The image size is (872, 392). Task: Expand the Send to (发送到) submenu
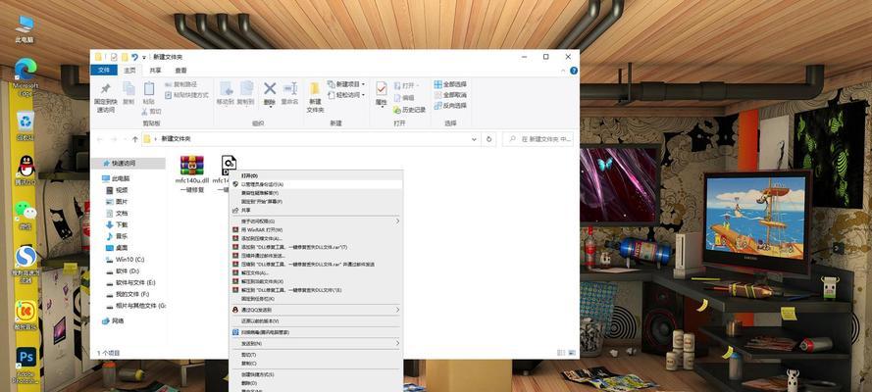pyautogui.click(x=315, y=343)
